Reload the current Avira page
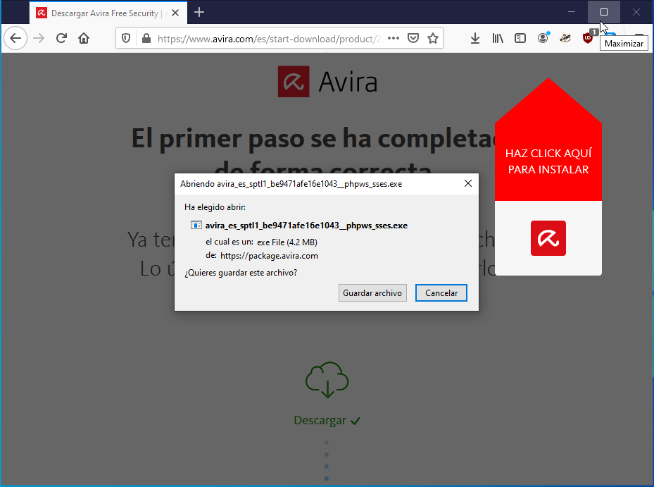654x487 pixels. pos(61,39)
